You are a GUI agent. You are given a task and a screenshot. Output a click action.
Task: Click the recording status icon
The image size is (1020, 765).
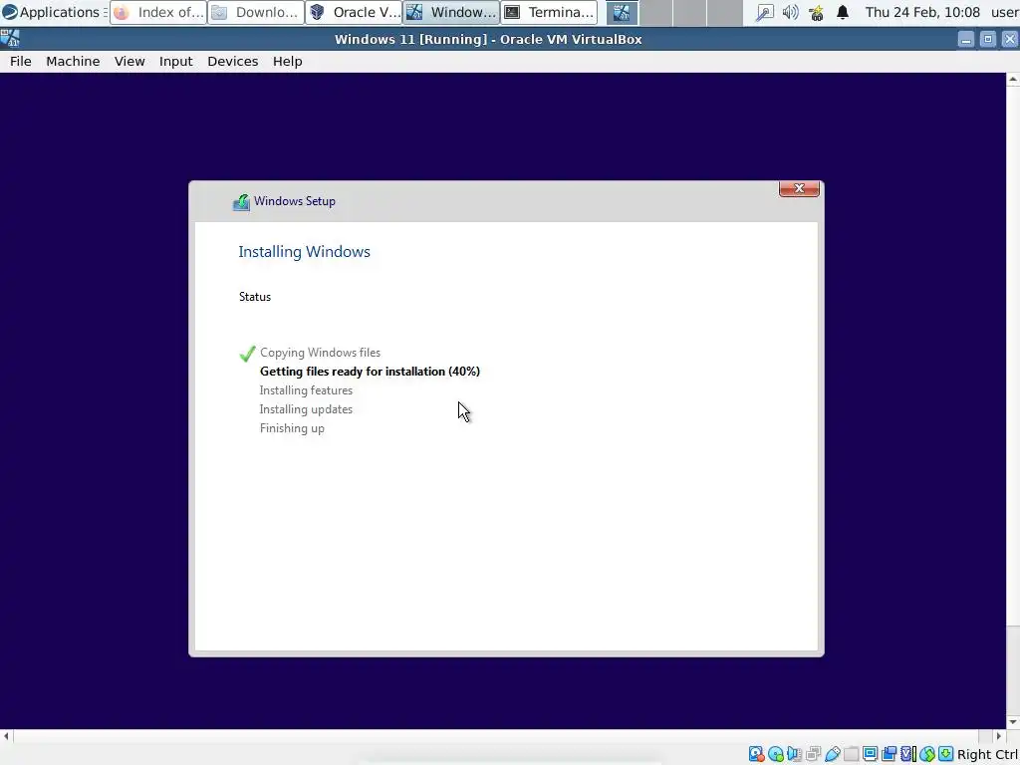(x=889, y=754)
